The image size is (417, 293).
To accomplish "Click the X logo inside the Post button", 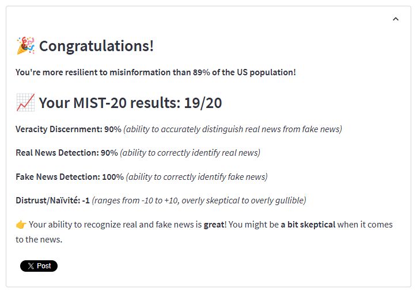I will coord(31,266).
